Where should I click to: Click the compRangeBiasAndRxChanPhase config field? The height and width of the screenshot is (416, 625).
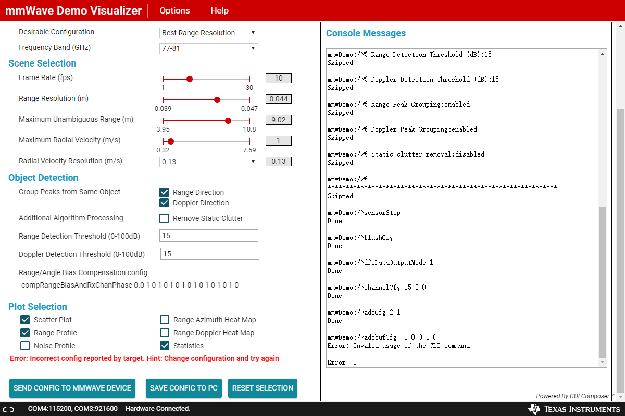[161, 285]
